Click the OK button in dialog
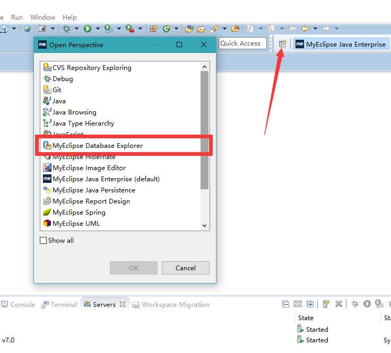 point(134,268)
